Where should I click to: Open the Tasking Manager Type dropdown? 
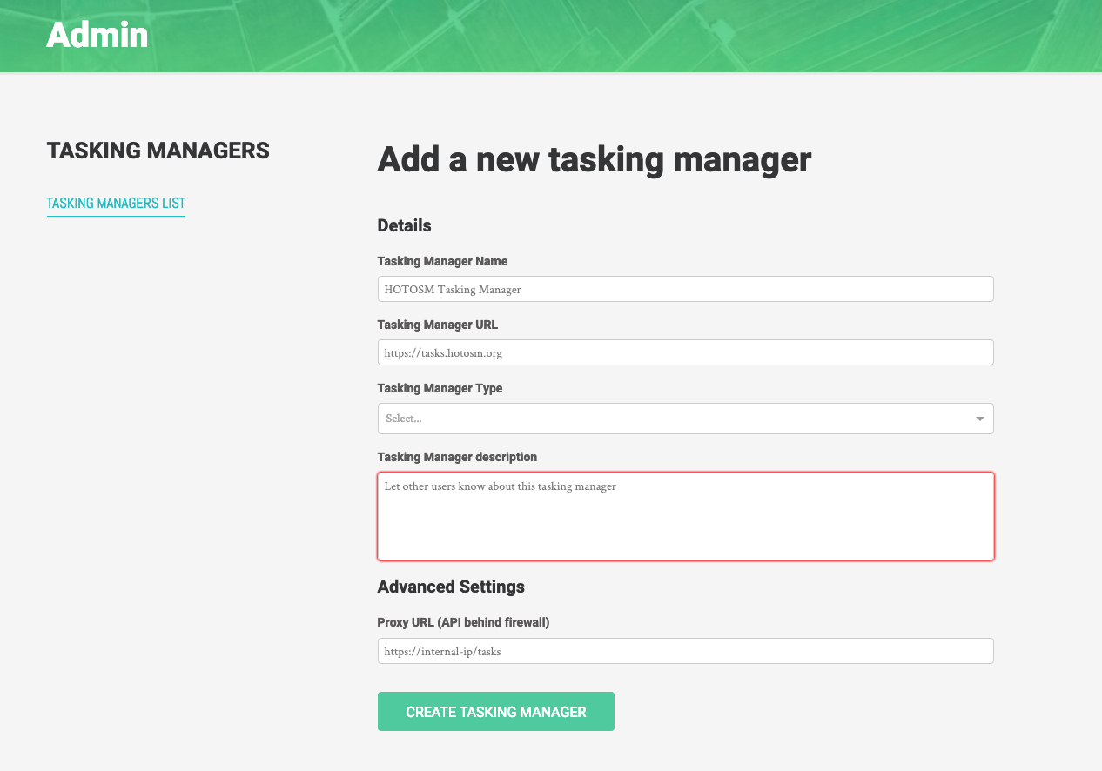click(686, 419)
